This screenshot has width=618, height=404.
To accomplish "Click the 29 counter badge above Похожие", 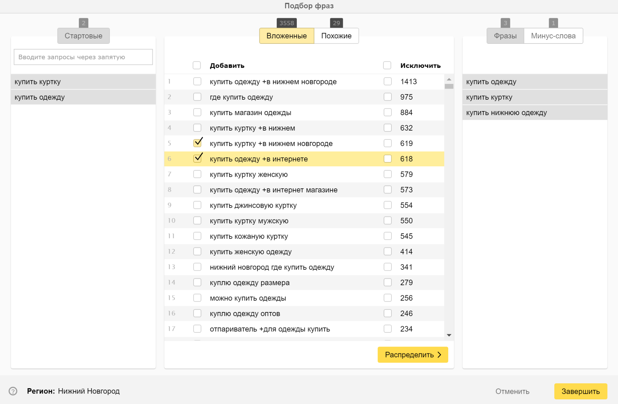I will point(336,23).
